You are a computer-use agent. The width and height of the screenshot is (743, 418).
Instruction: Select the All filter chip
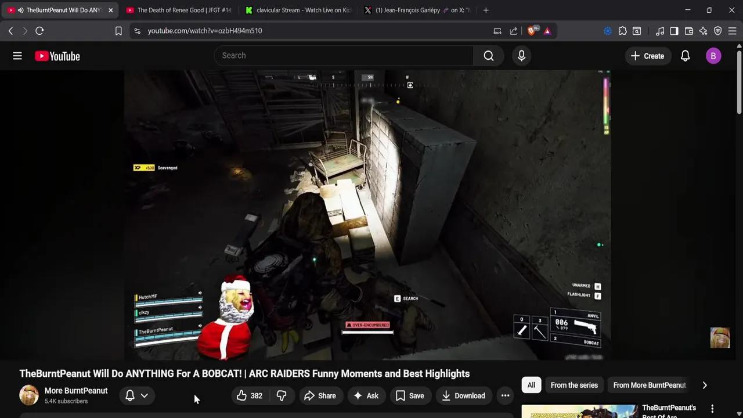(x=531, y=385)
